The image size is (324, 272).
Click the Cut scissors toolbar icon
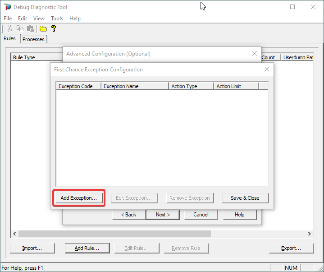coord(9,28)
